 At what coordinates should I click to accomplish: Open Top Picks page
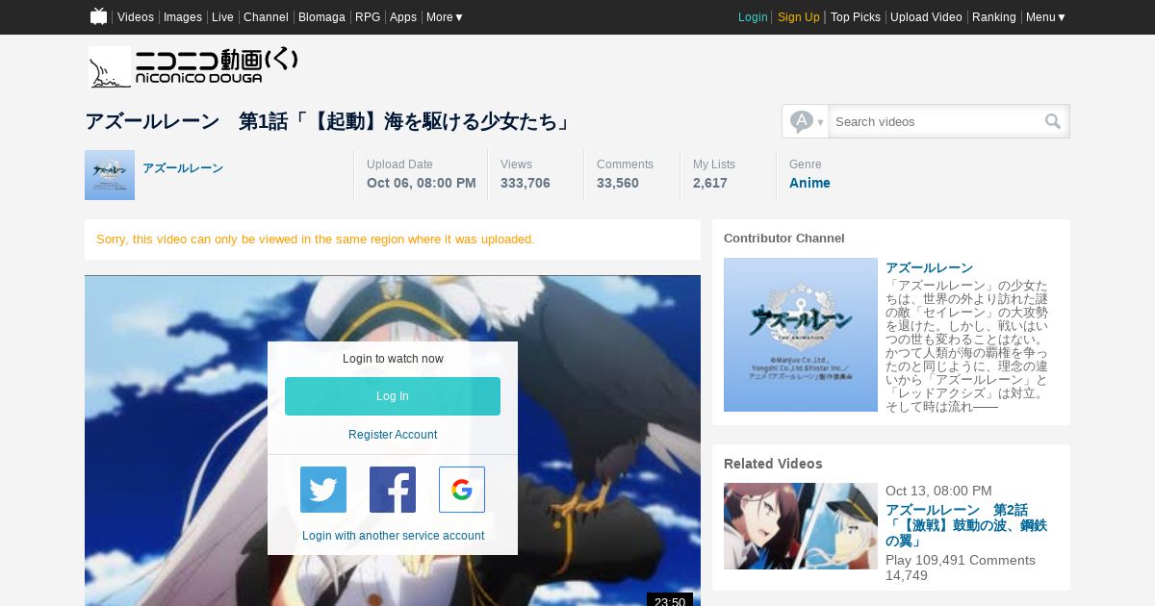coord(856,17)
